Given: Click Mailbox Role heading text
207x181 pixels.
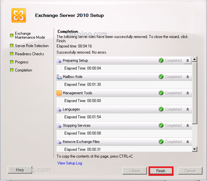Looking at the screenshot, I should pos(72,77).
